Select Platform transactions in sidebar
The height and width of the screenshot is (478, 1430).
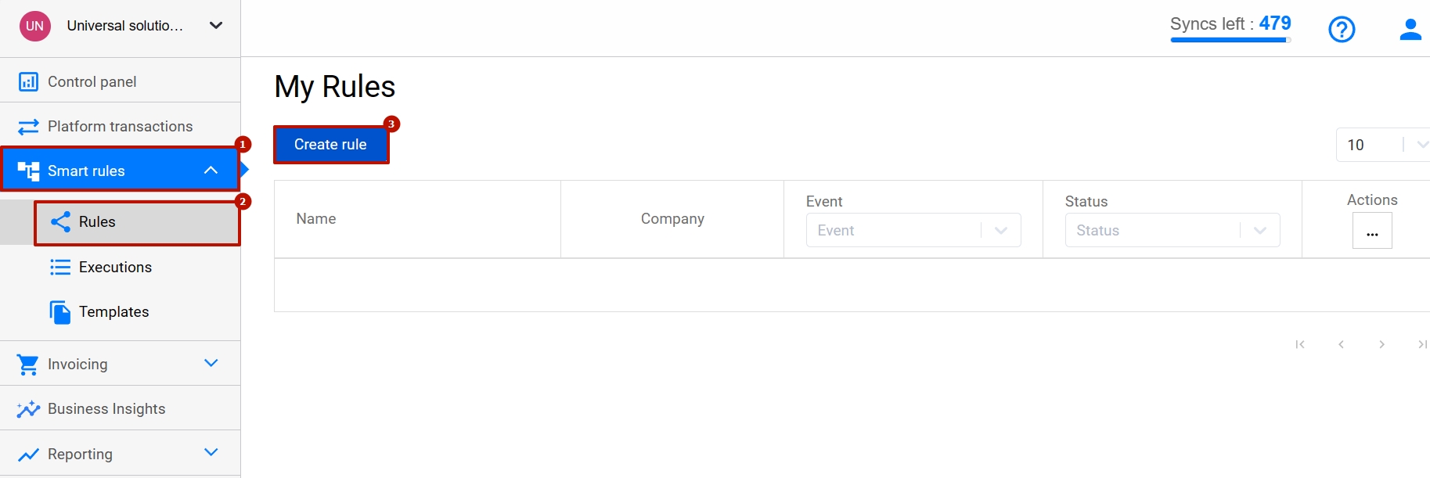click(x=119, y=126)
